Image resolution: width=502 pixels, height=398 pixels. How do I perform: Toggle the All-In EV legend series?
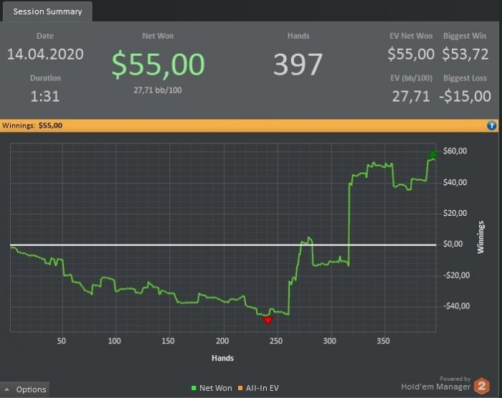[258, 388]
